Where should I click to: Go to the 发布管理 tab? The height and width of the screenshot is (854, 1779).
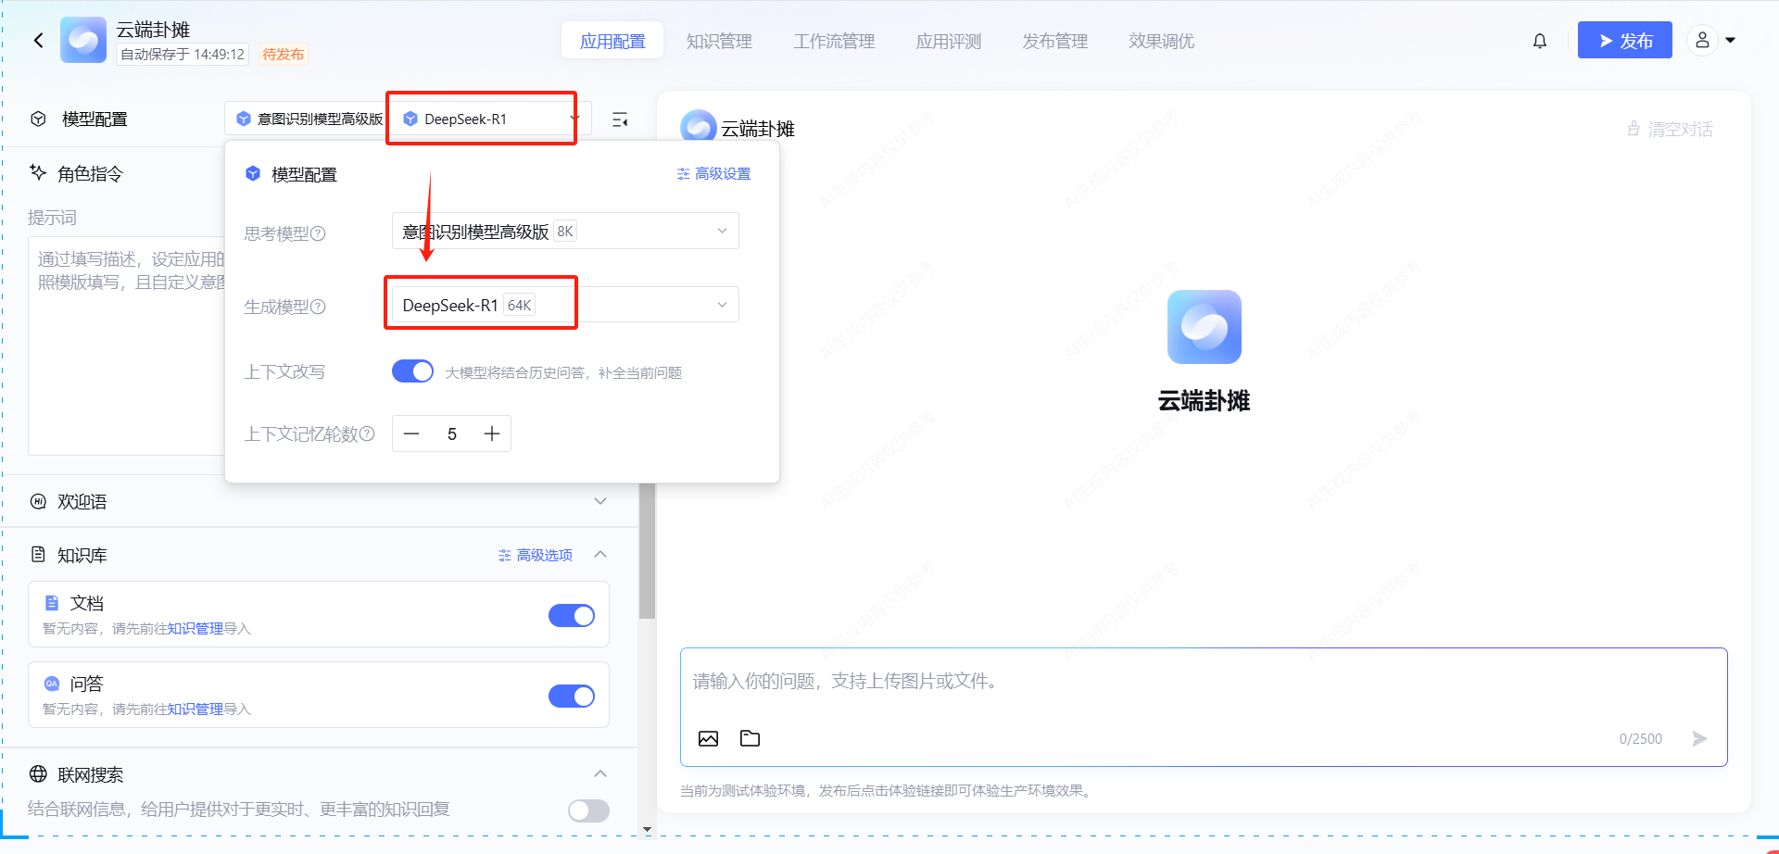[1055, 41]
